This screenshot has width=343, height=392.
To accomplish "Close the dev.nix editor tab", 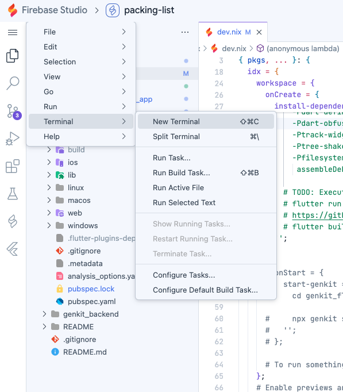I will 259,32.
